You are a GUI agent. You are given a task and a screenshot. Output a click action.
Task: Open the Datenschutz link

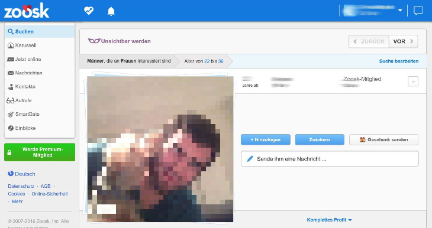[21, 186]
